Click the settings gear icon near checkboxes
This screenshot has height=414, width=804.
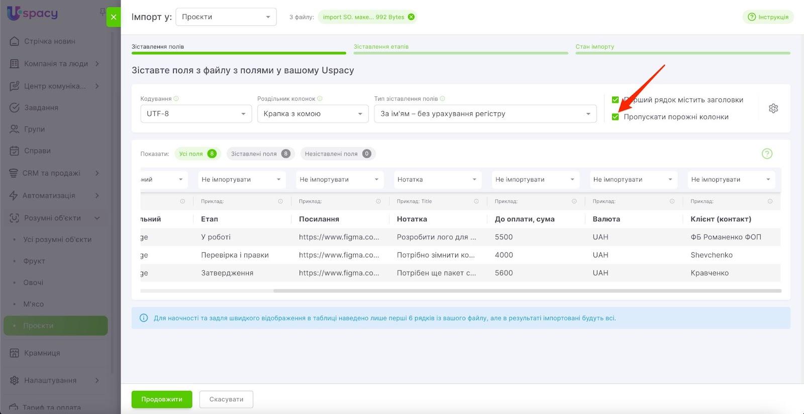(773, 108)
